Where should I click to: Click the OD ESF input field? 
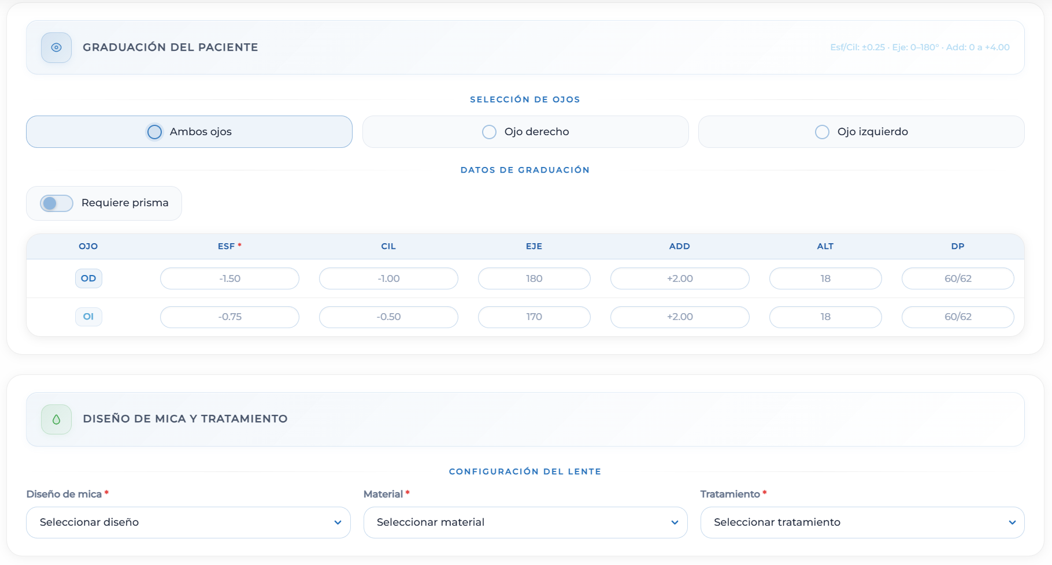pyautogui.click(x=229, y=278)
